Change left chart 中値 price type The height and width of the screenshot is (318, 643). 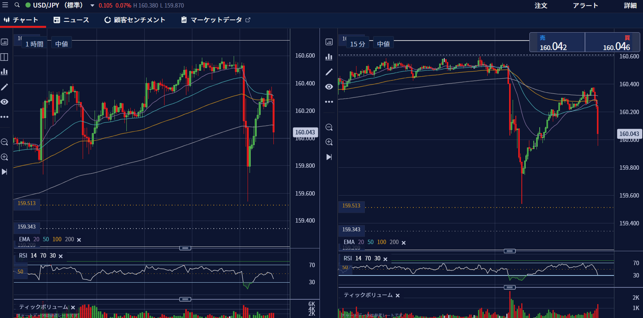coord(62,44)
